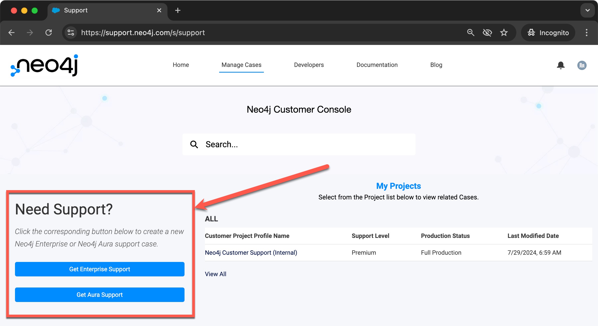This screenshot has width=598, height=326.
Task: Click the Last Modified Date column header
Action: click(x=533, y=236)
